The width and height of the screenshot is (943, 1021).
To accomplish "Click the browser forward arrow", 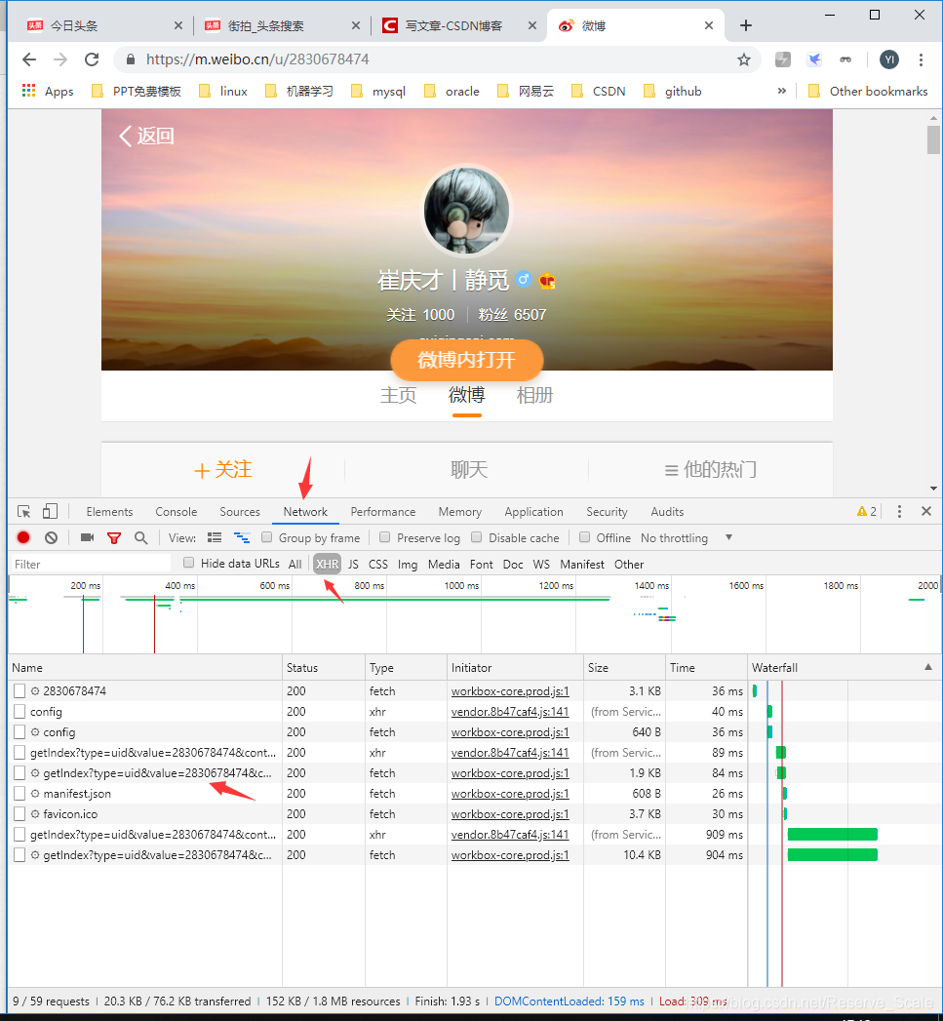I will pos(60,59).
